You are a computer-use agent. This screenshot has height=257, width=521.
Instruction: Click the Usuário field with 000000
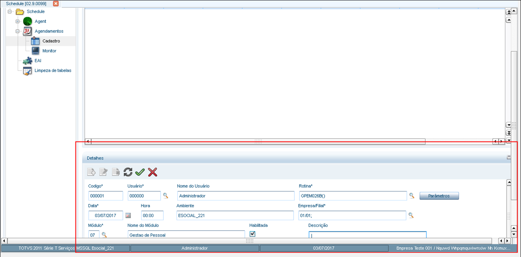pos(144,196)
